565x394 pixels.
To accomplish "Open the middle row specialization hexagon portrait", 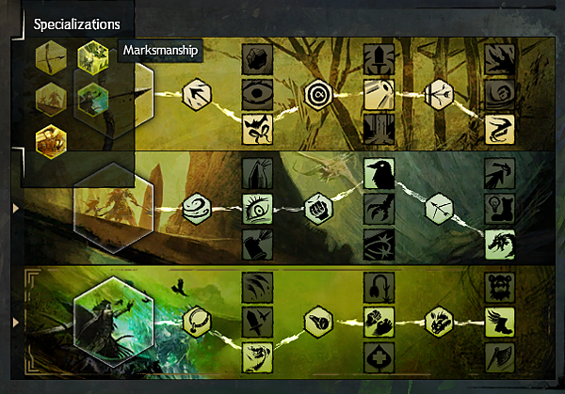I will [x=114, y=208].
